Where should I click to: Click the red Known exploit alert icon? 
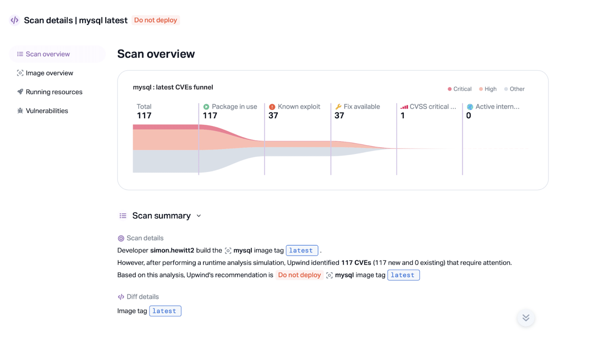coord(272,107)
